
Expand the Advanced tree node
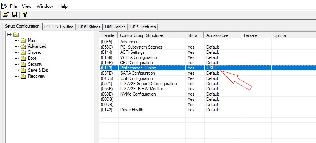[16, 46]
